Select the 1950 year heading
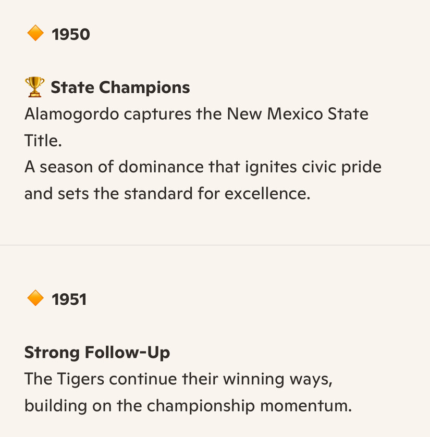The image size is (430, 437). pos(71,34)
